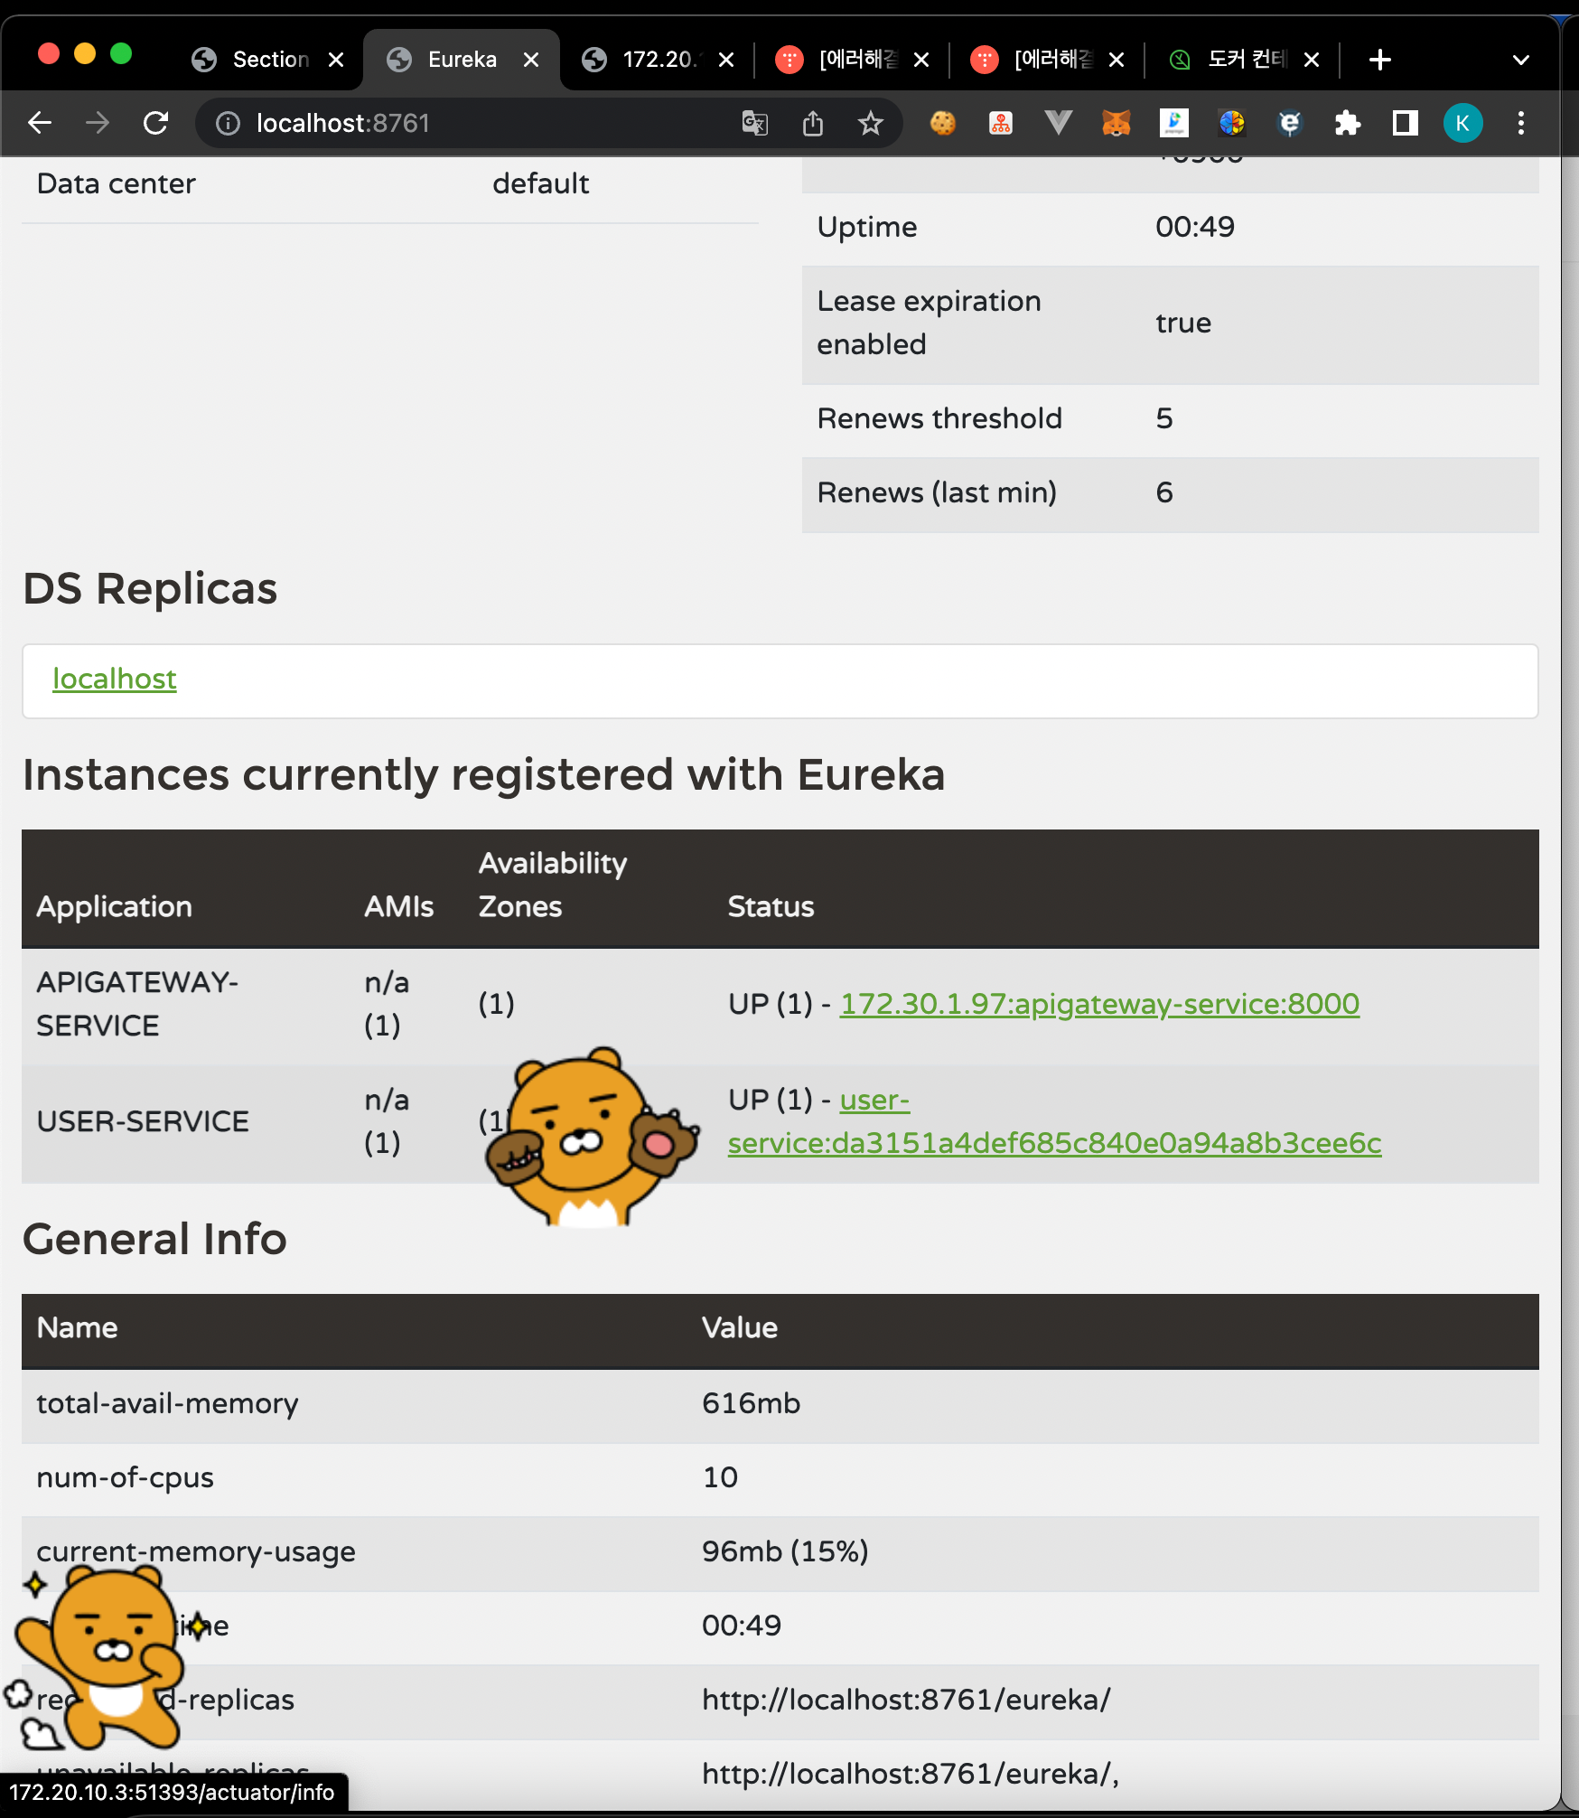Toggle the browser side panel

[1406, 123]
